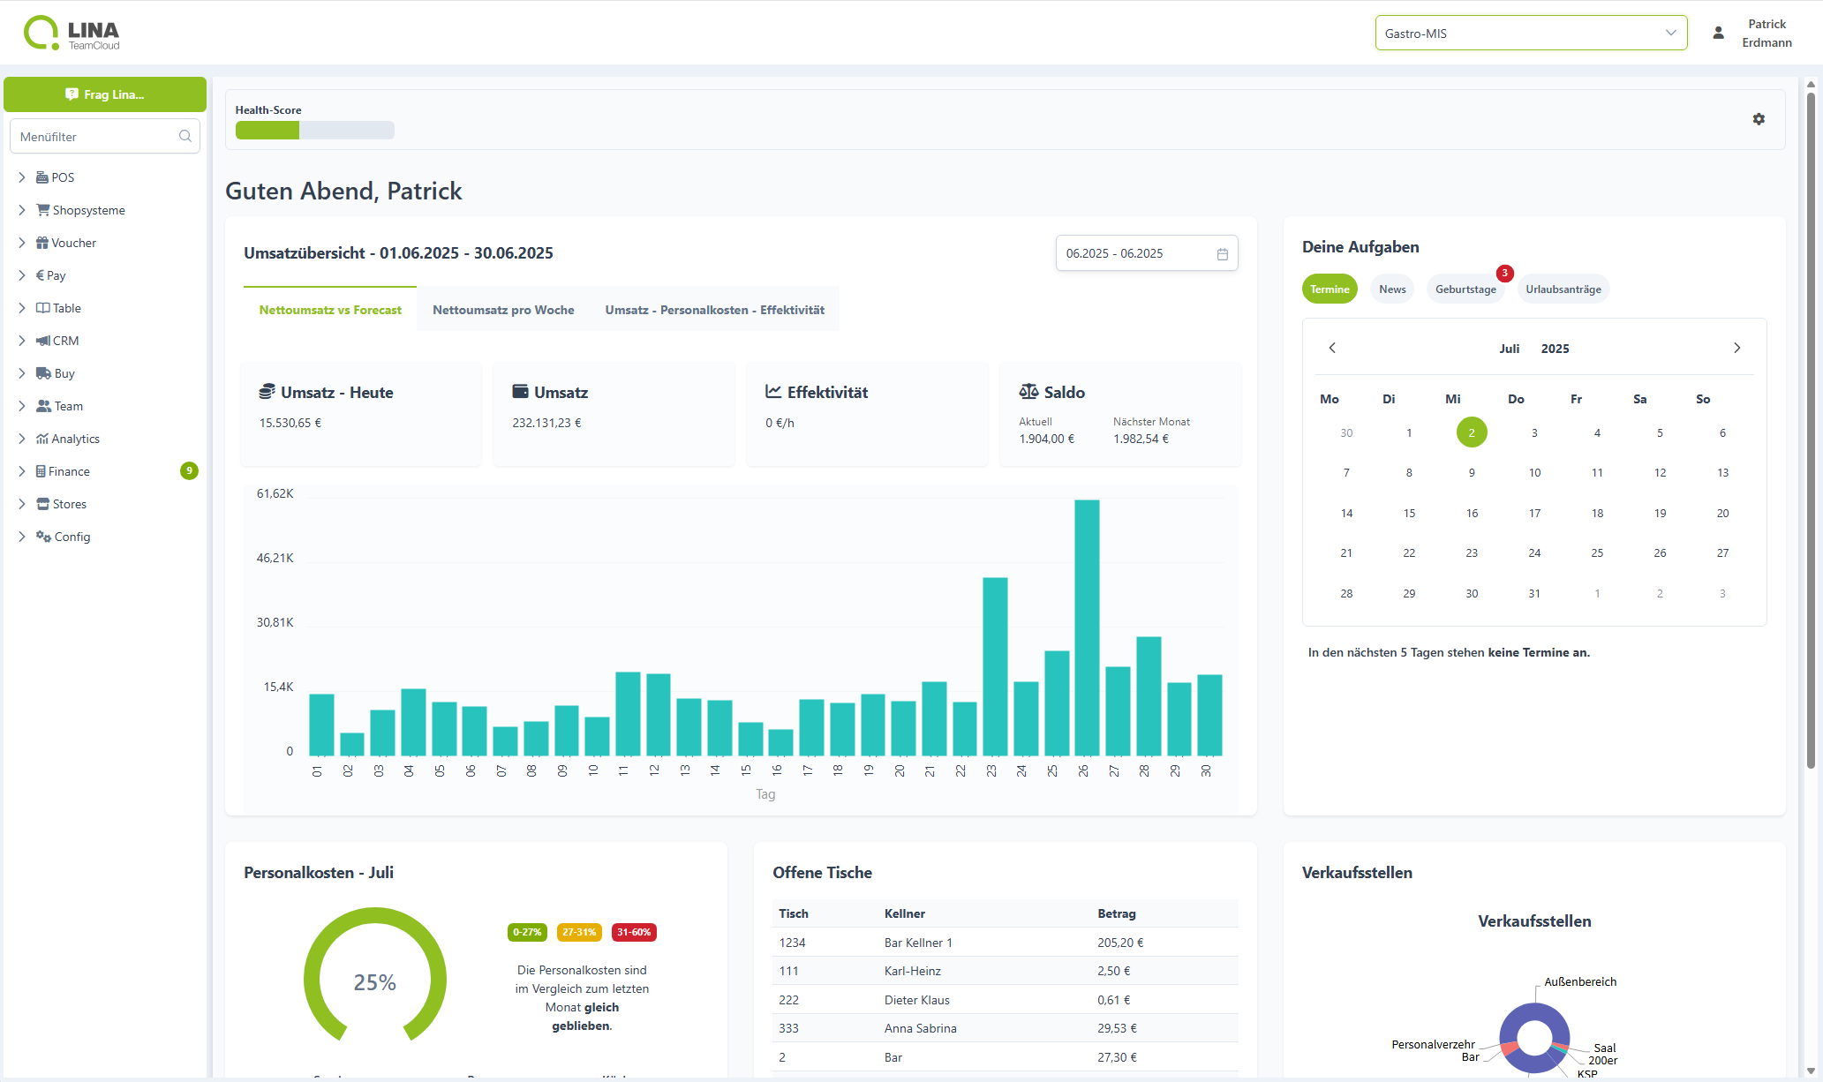The height and width of the screenshot is (1082, 1823).
Task: Toggle the Termine filter pill
Action: click(1330, 289)
